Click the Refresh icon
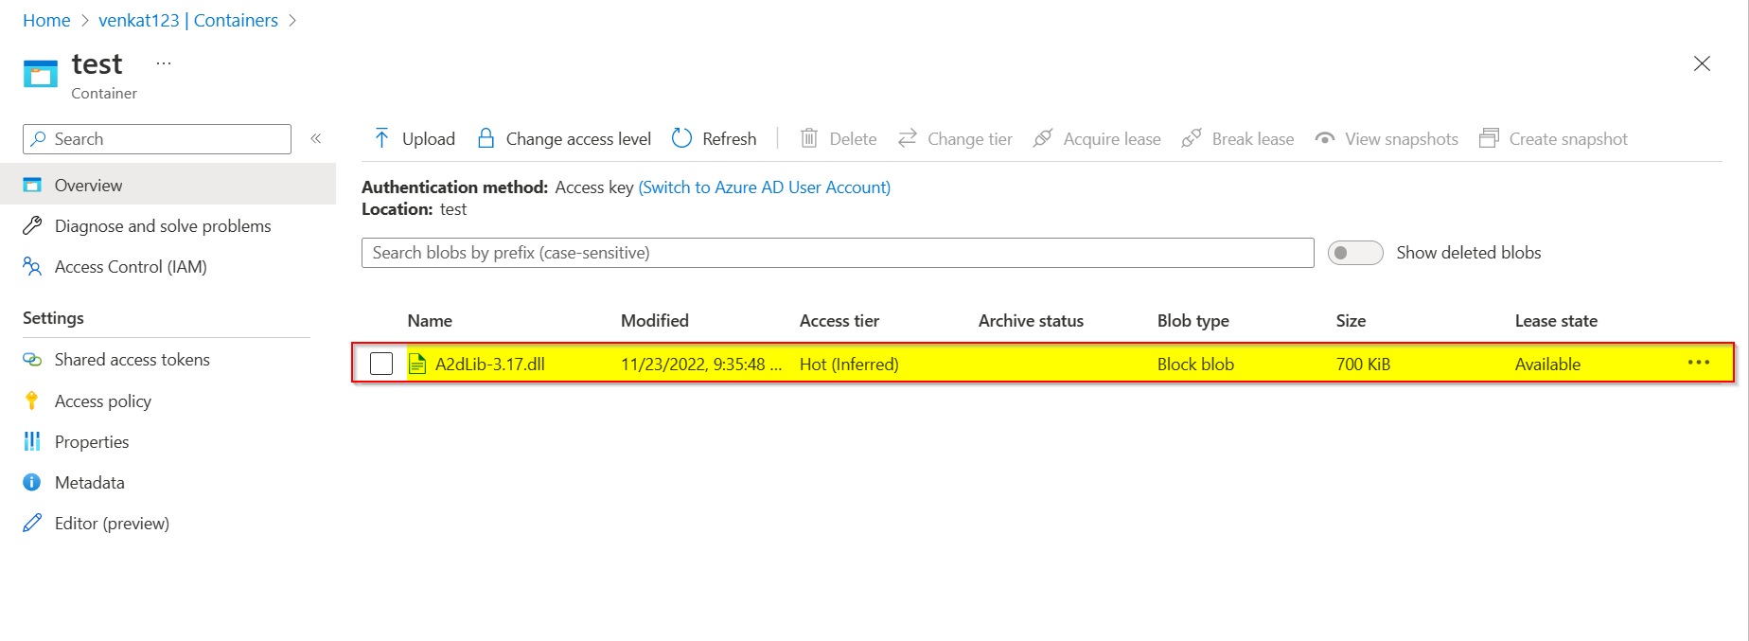This screenshot has width=1749, height=641. (681, 139)
